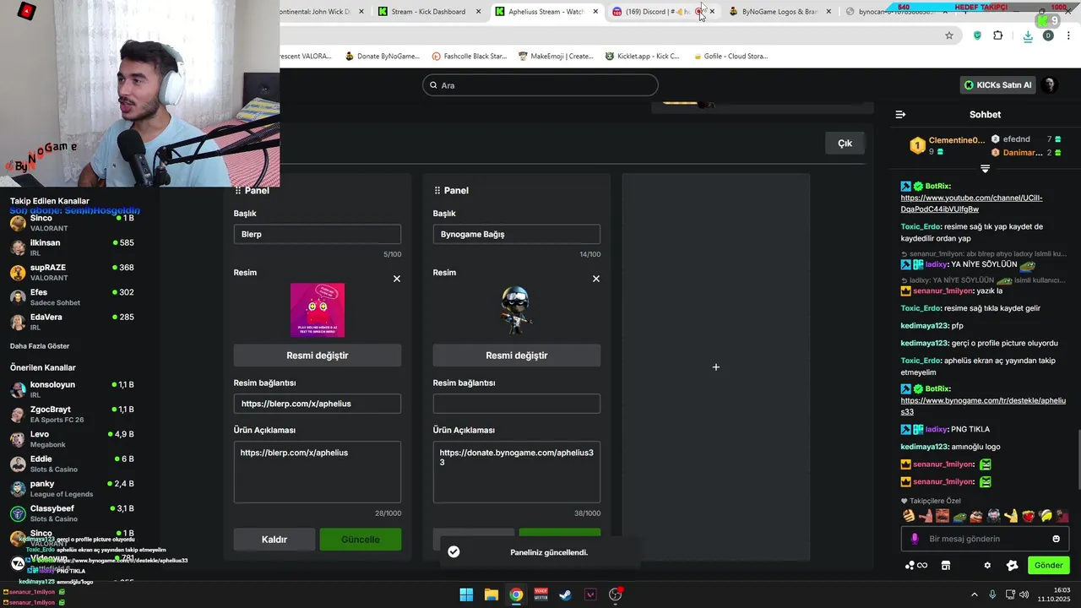This screenshot has width=1081, height=608.
Task: Edit Blerp Ürün Açıklaması text area
Action: [x=318, y=472]
